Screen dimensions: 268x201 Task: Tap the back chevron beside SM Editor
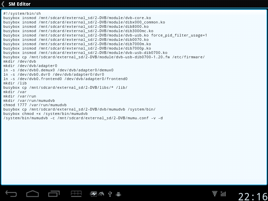click(3, 4)
